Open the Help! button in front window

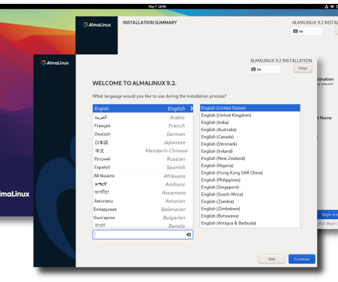pos(303,68)
